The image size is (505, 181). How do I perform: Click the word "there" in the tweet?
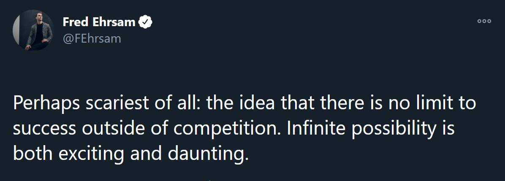pos(328,103)
